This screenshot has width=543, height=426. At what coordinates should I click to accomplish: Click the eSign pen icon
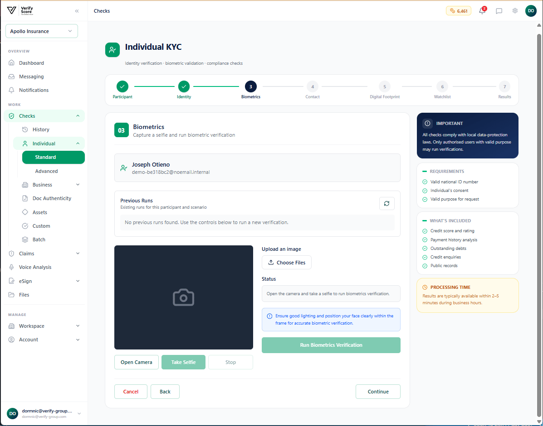11,281
